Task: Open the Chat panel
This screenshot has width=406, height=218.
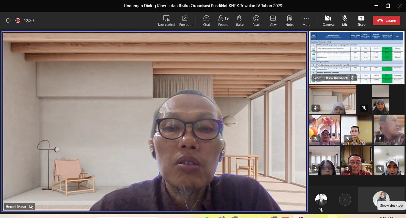Action: click(206, 20)
